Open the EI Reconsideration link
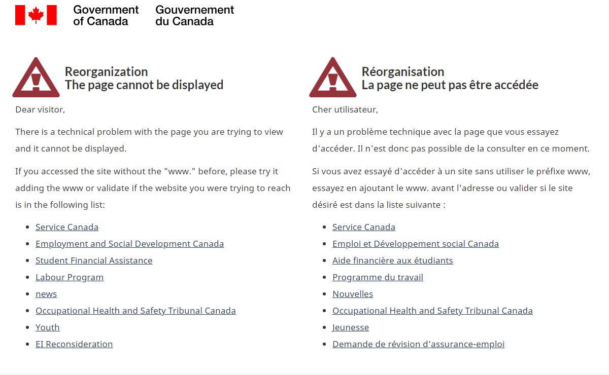This screenshot has height=375, width=609. tap(74, 344)
